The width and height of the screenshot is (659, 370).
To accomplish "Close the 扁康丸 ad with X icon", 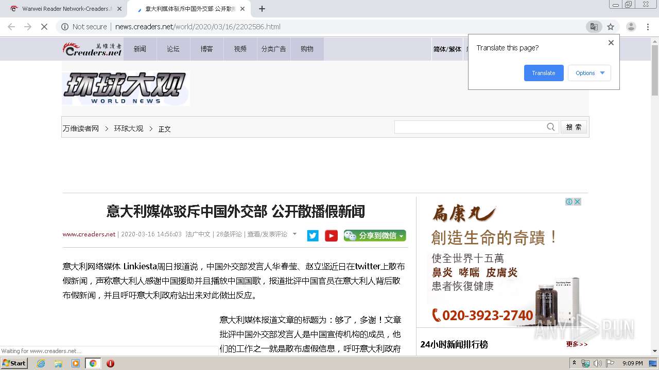I will (x=578, y=202).
